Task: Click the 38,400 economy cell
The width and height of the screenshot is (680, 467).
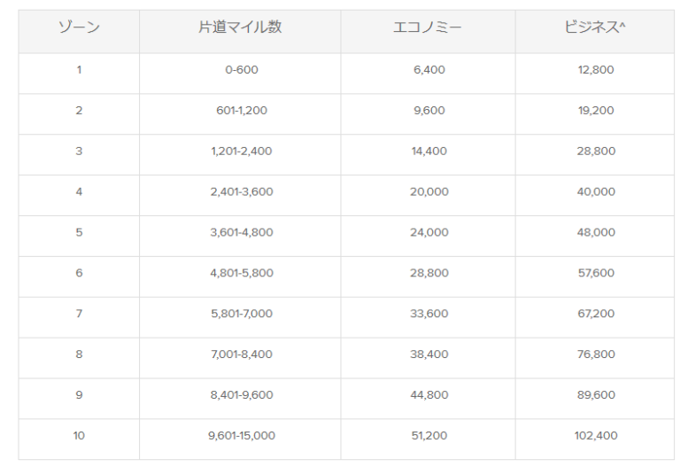Action: pos(429,354)
